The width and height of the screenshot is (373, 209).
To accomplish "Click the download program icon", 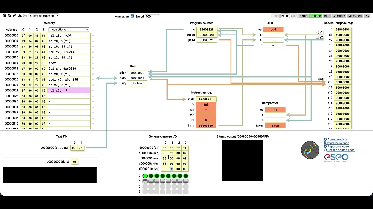I will click(20, 16).
